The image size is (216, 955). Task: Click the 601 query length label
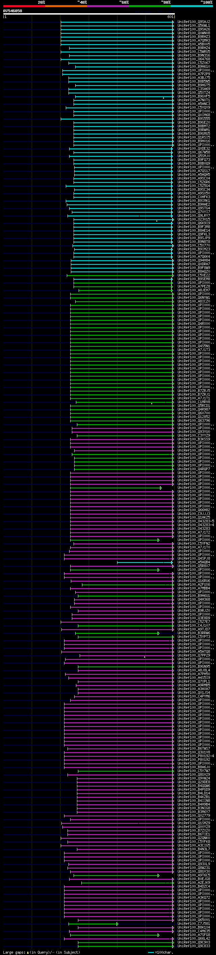click(170, 17)
